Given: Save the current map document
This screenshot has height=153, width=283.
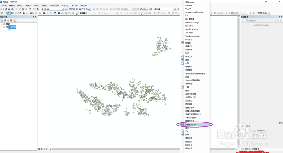Looking at the screenshot, I should coord(9,9).
